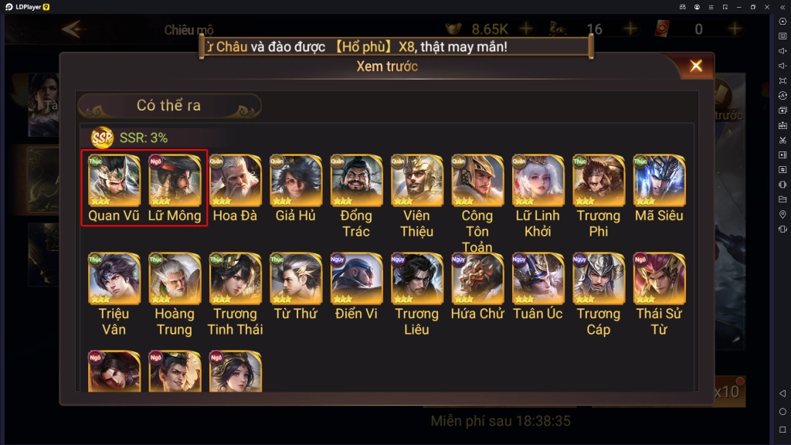Click the LDPlayer screenshot scissors icon
This screenshot has width=791, height=445.
[x=783, y=141]
